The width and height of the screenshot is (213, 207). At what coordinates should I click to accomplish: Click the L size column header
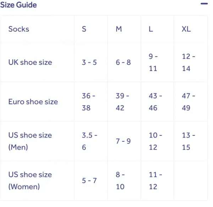click(151, 29)
